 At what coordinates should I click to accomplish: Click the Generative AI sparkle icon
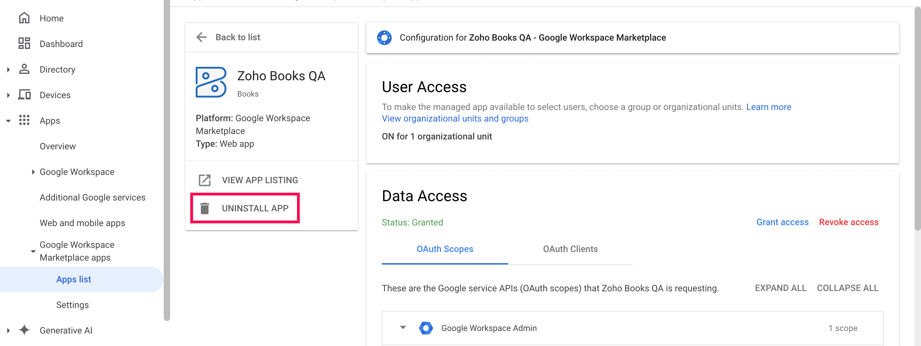pyautogui.click(x=24, y=330)
